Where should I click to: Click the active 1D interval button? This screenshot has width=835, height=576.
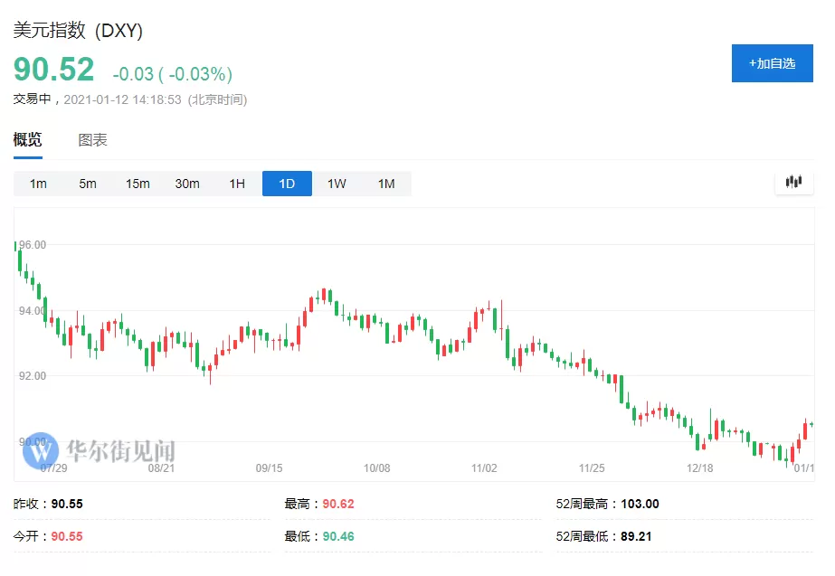pos(287,184)
